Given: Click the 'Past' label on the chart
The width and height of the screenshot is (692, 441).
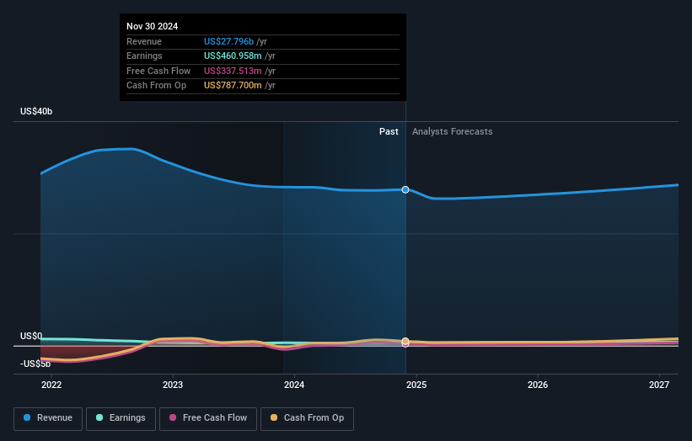Looking at the screenshot, I should 389,131.
